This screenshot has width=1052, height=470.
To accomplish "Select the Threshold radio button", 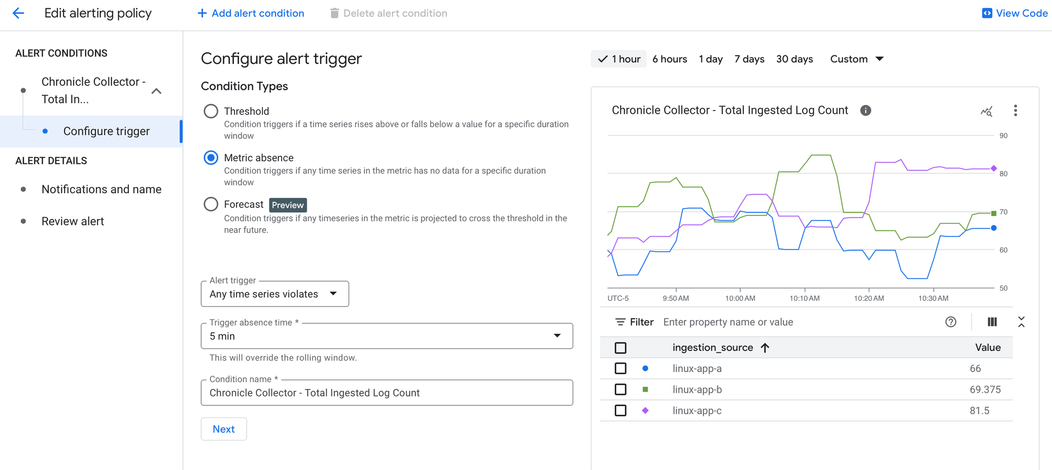I will coord(211,111).
